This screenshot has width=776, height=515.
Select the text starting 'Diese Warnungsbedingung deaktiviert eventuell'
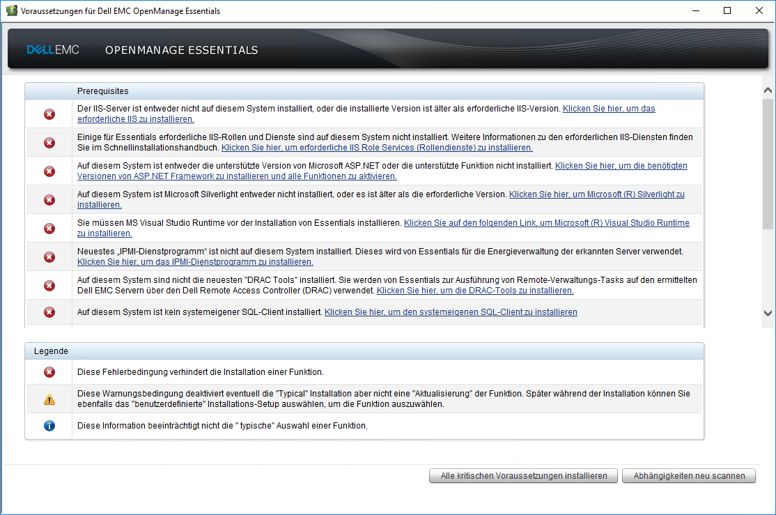click(x=384, y=399)
